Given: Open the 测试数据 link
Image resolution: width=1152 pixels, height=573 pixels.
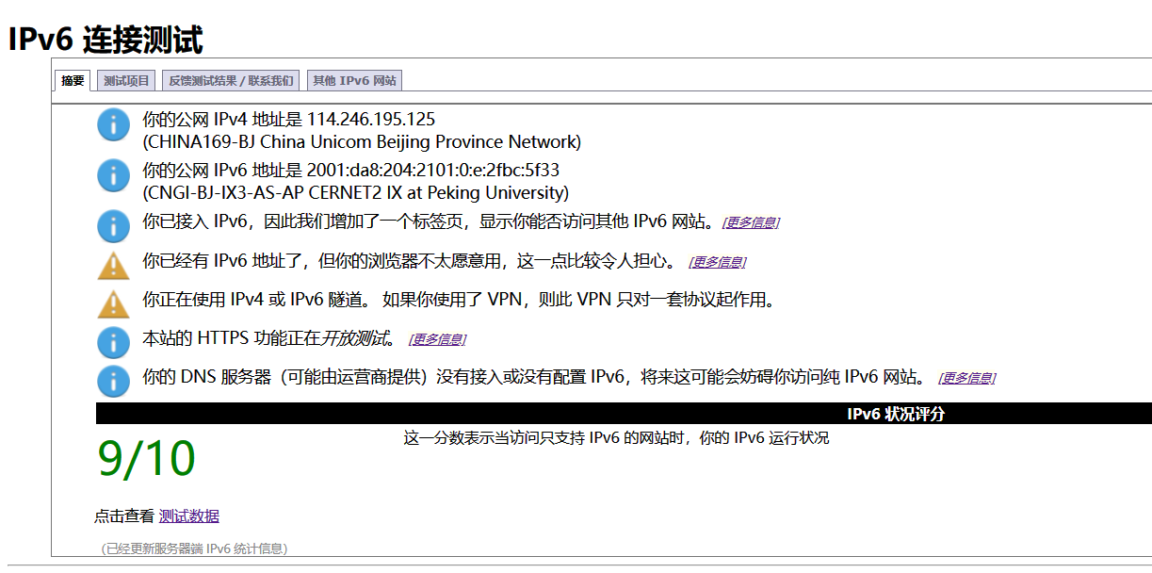Looking at the screenshot, I should coord(187,516).
